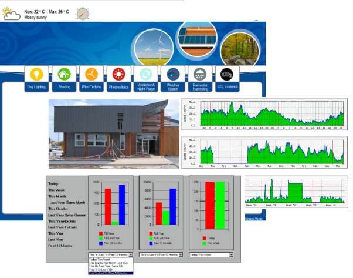Viewport: 353px width, 278px height.
Task: Click the 'Now: 22 °C' temperature text
Action: 35,12
